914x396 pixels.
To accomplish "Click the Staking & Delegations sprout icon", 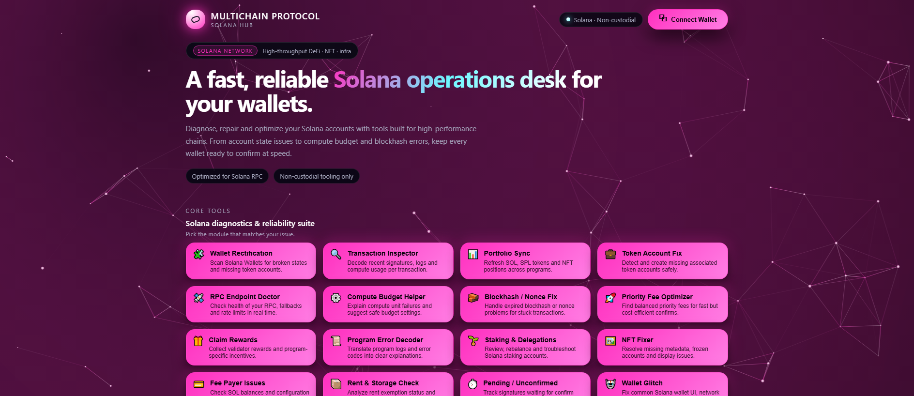I will 473,341.
